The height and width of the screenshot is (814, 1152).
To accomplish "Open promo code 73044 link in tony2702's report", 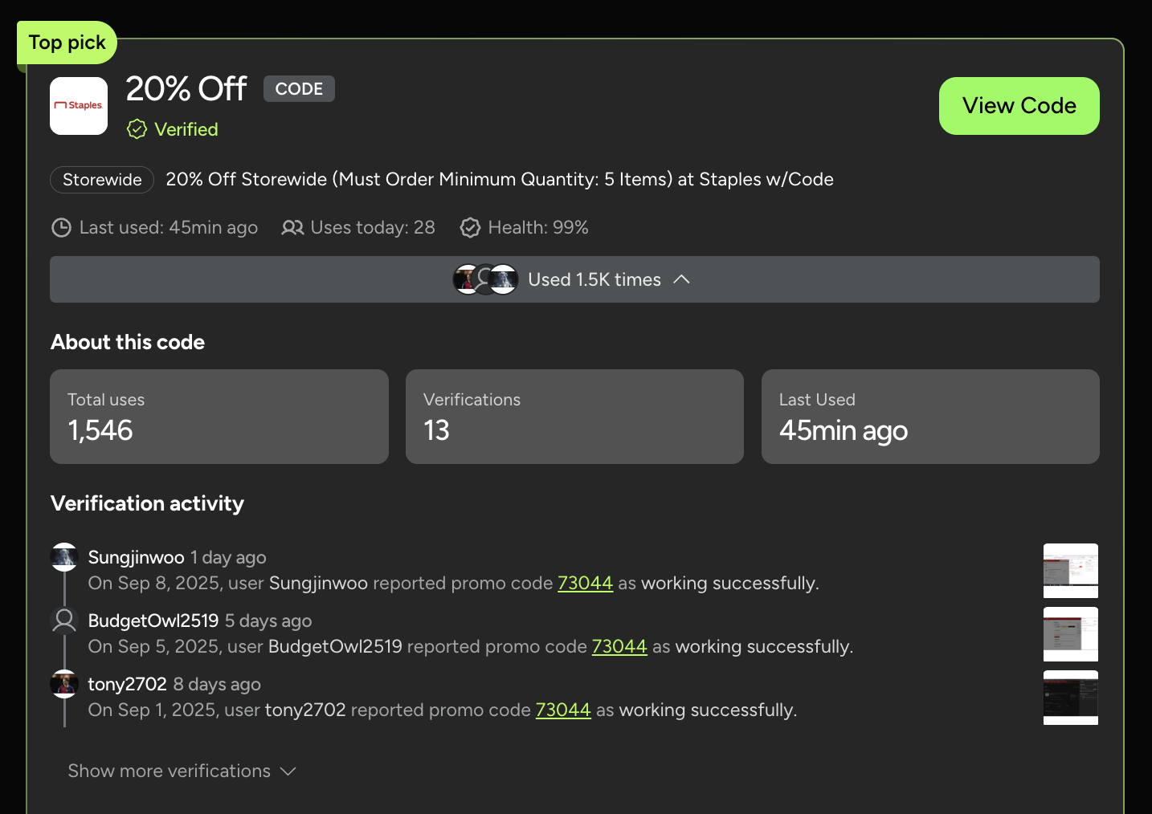I will (x=563, y=710).
